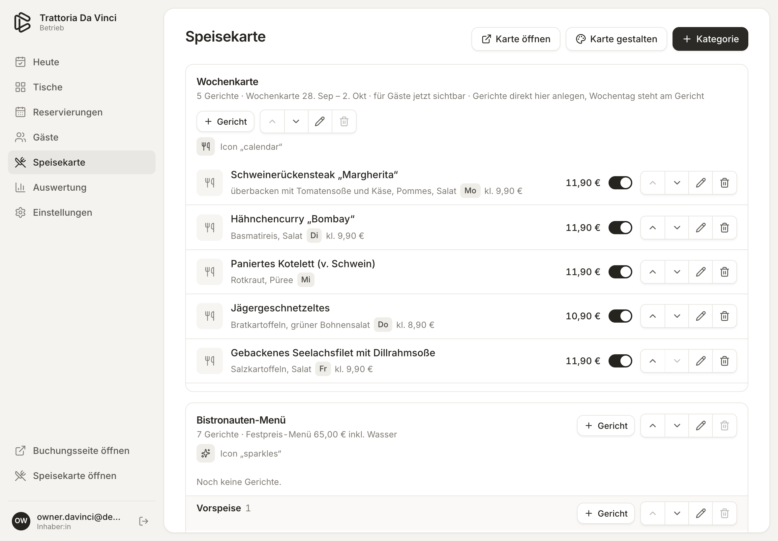
Task: Move Schweinerückensteak „Margherita“ down one position
Action: 677,183
